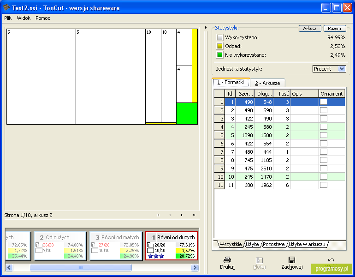Click the Nie wykorzystano green color swatch
Screen dimensions: 355x277
point(219,55)
